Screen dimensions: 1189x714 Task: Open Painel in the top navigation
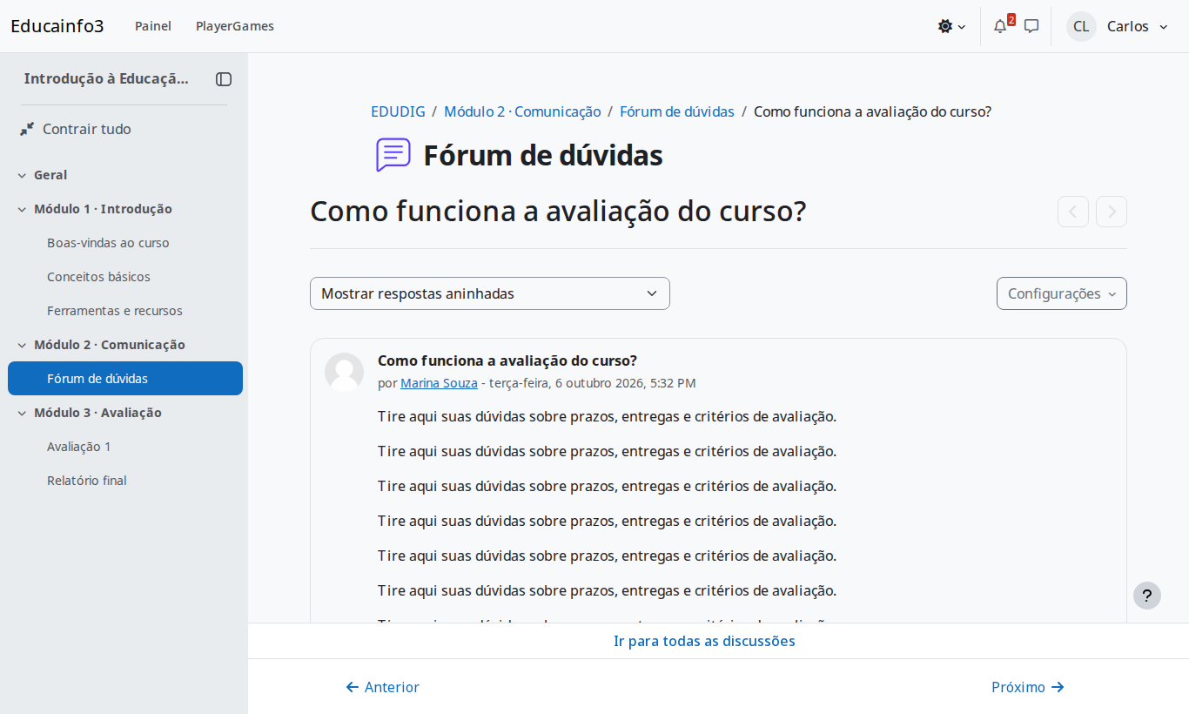(x=153, y=26)
